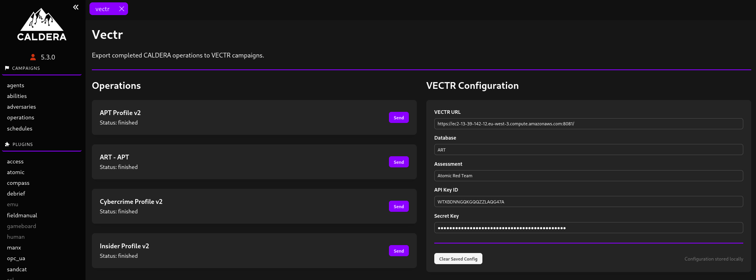
Task: Click the red user profile icon
Action: pos(33,57)
